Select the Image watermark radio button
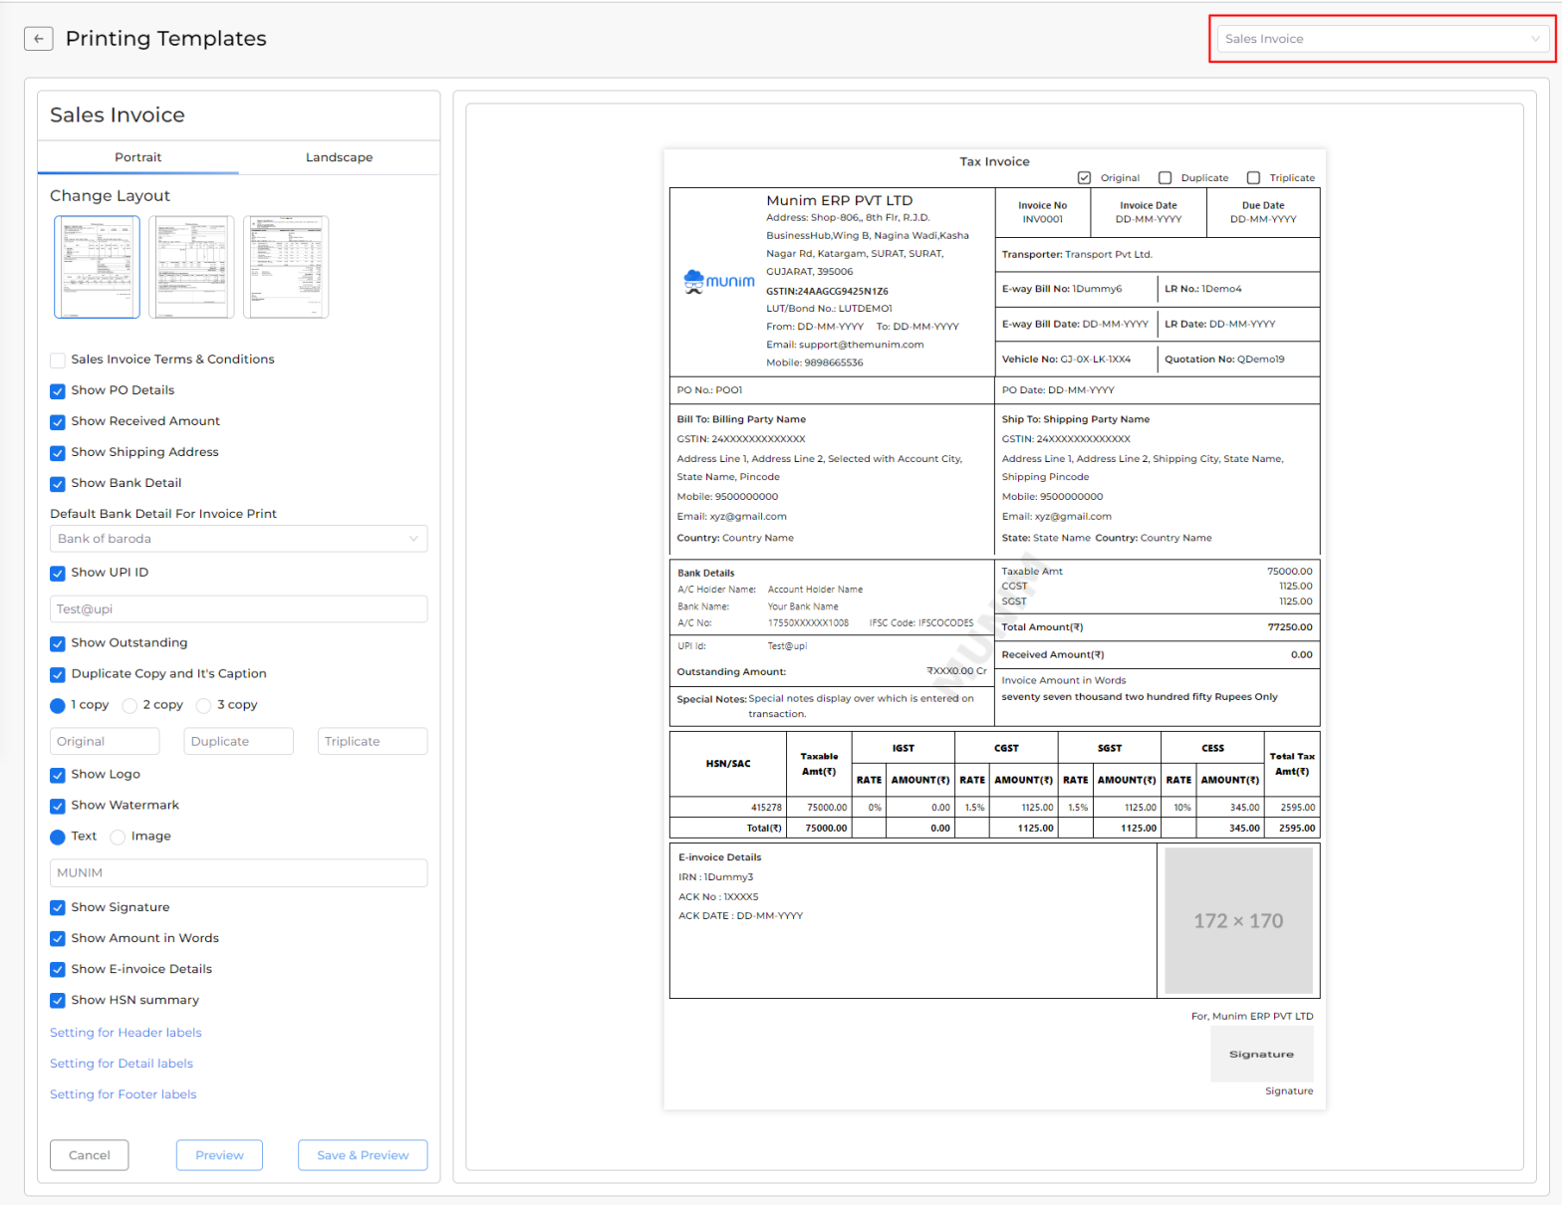Screen dimensions: 1562x1205 point(118,837)
